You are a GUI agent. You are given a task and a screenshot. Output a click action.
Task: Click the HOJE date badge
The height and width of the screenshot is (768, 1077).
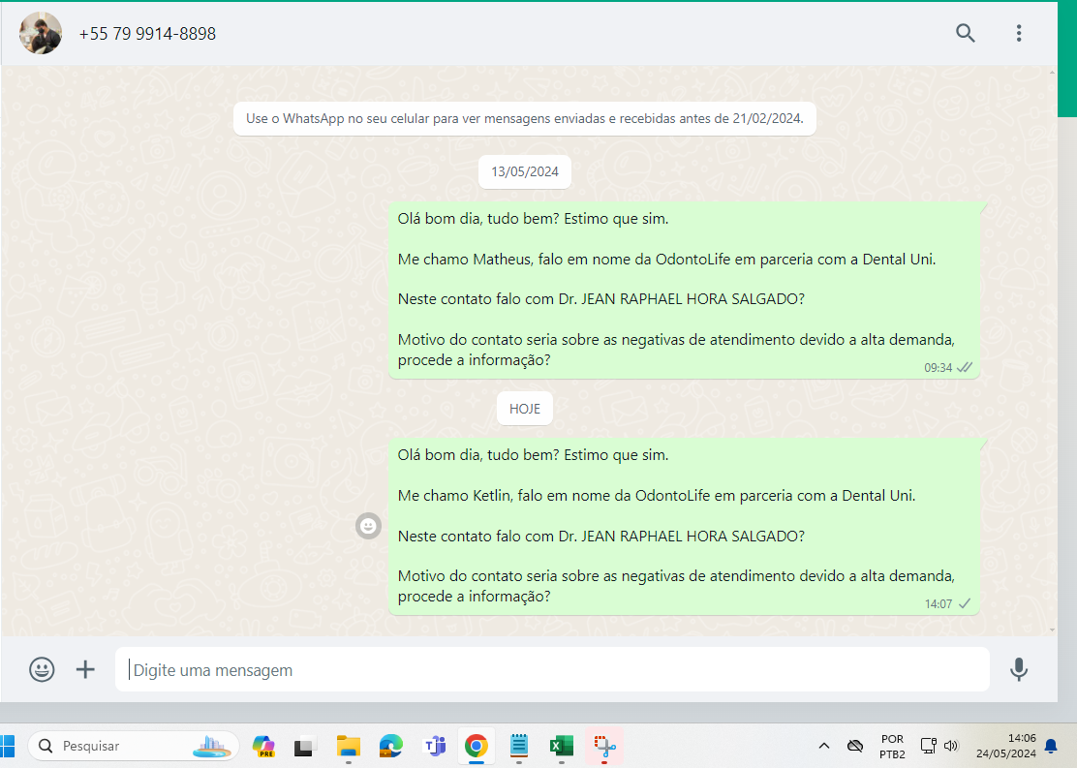525,409
